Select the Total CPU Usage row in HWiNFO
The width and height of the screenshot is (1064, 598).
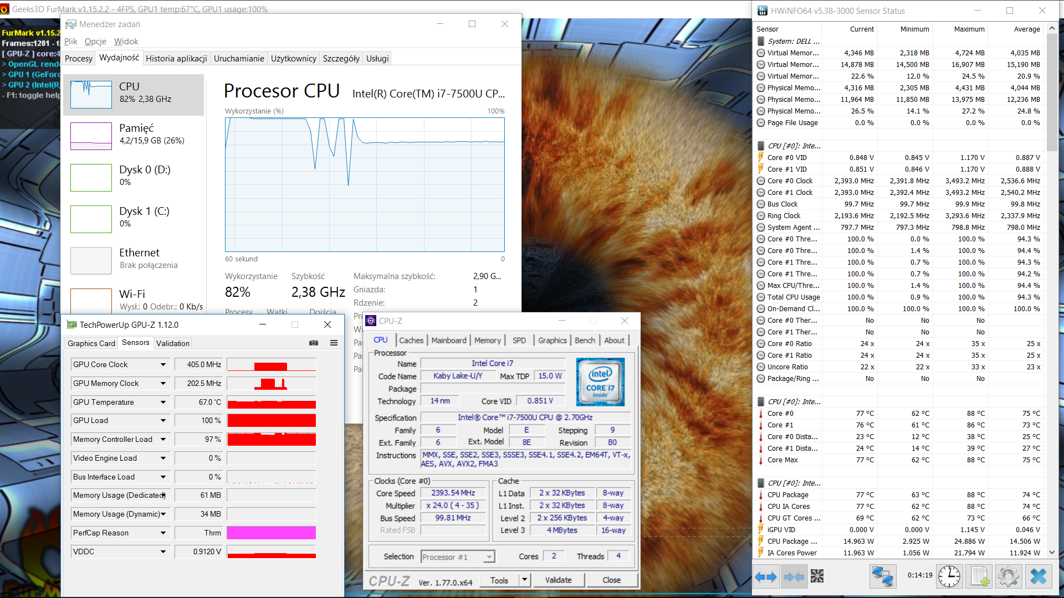899,297
